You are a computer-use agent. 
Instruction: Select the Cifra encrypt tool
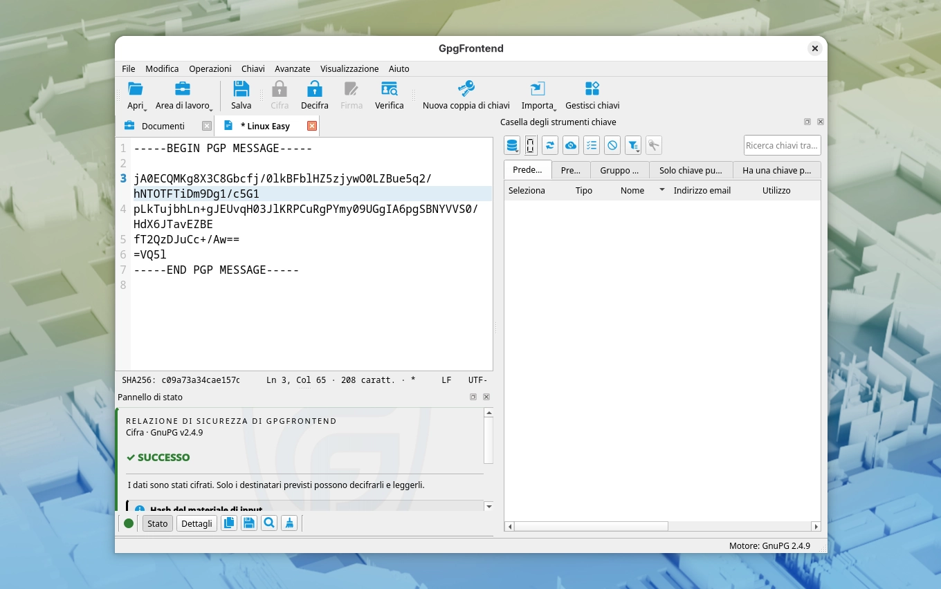pos(280,95)
